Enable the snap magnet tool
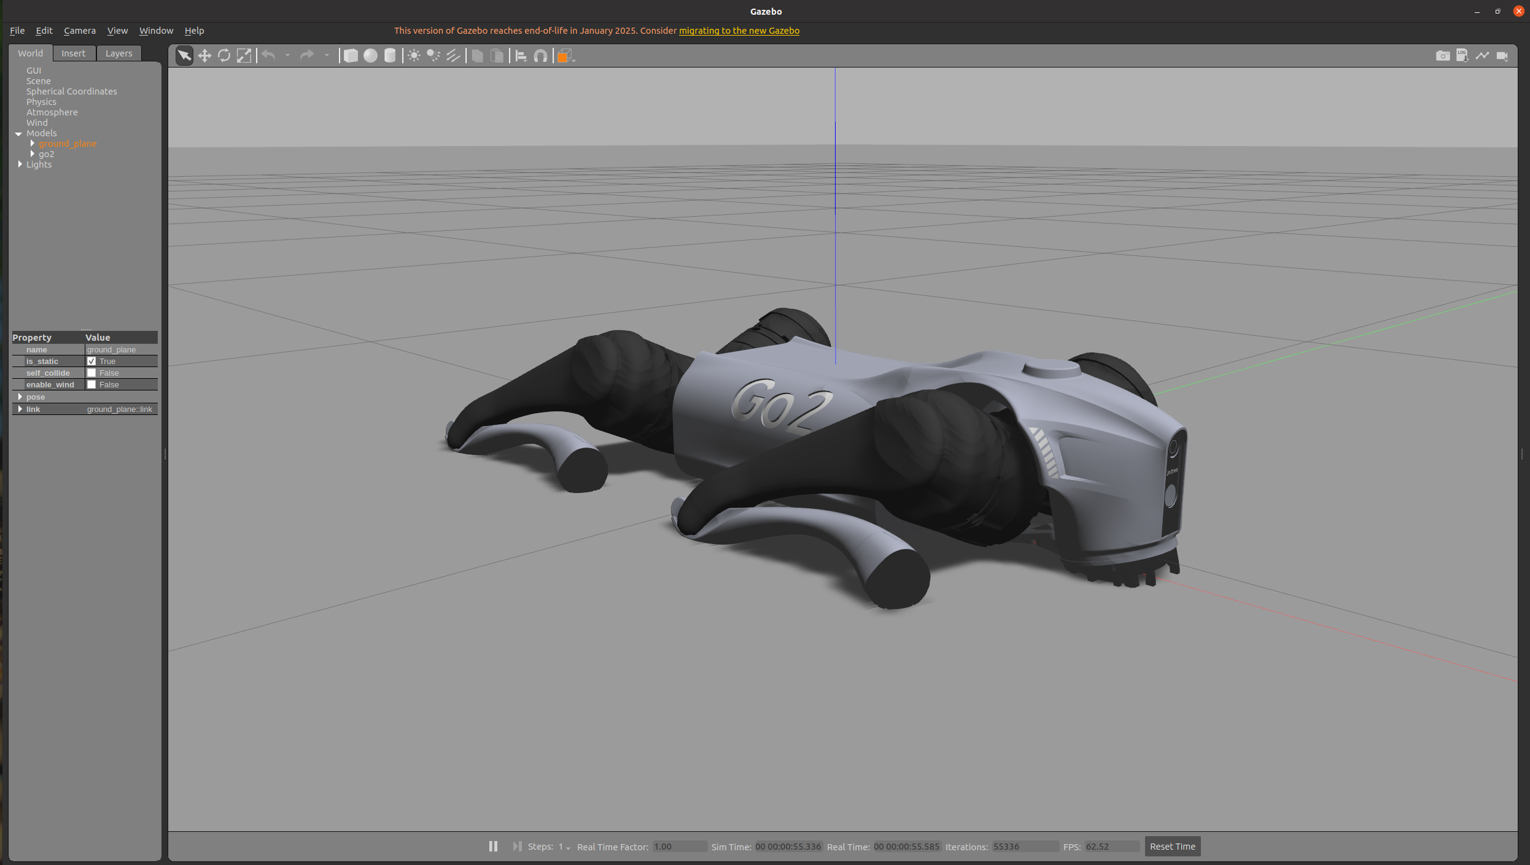This screenshot has width=1530, height=865. tap(541, 56)
